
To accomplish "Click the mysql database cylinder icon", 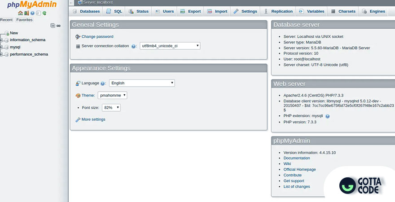I will [7, 47].
